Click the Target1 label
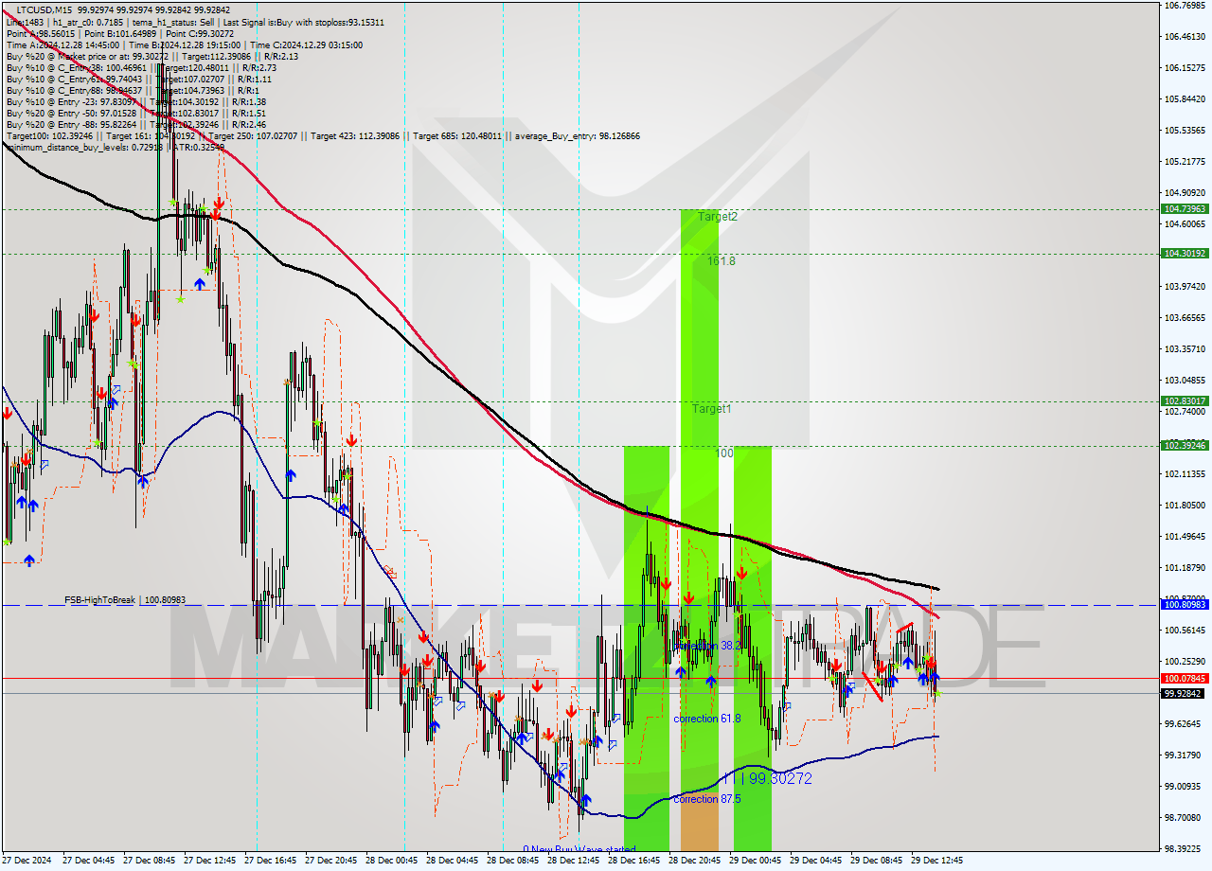 pos(711,409)
